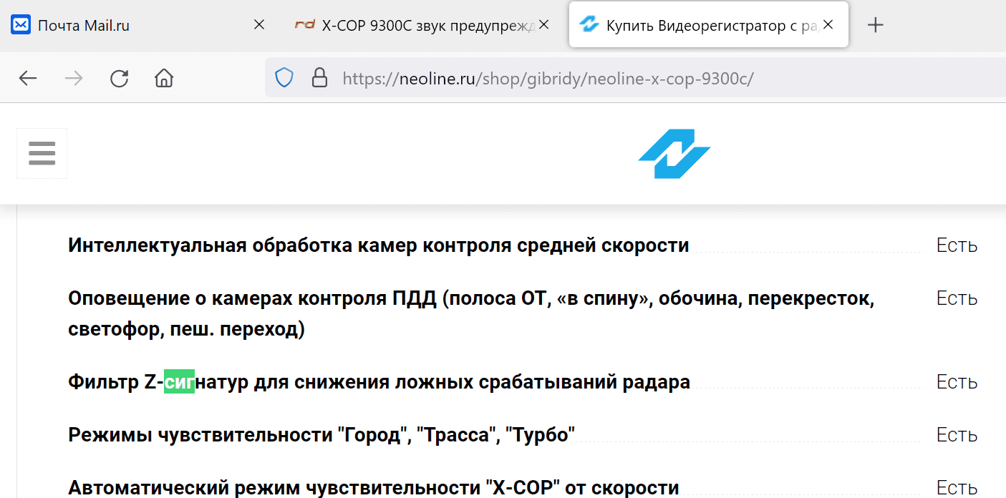Switch to the Почта Mail.ru tab
Image resolution: width=1006 pixels, height=498 pixels.
137,25
